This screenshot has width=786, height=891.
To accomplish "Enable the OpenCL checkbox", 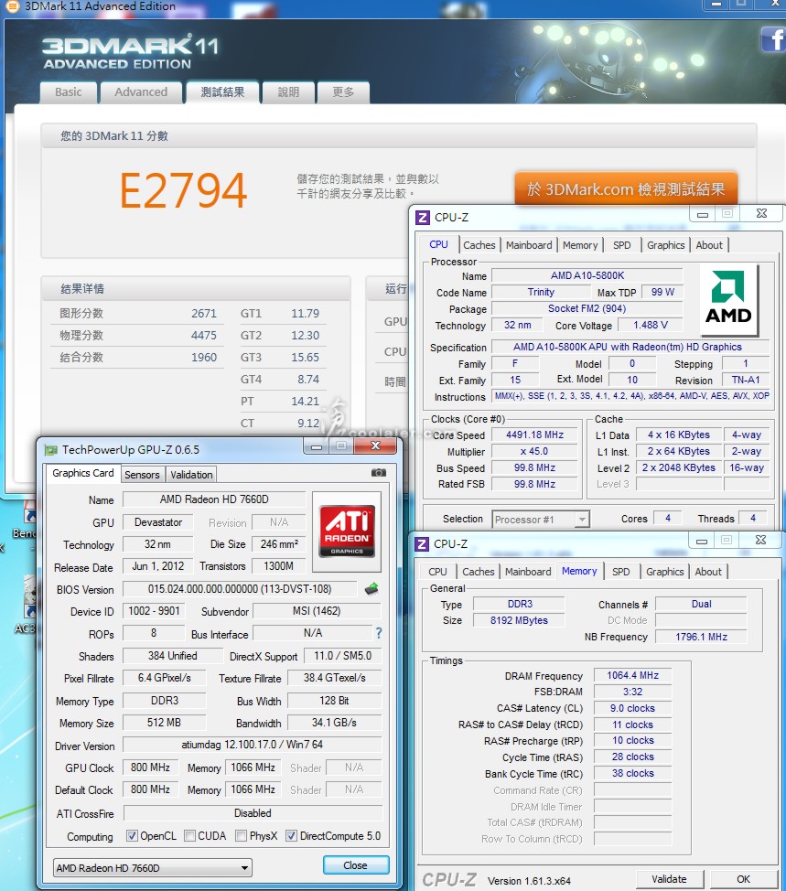I will pos(132,835).
